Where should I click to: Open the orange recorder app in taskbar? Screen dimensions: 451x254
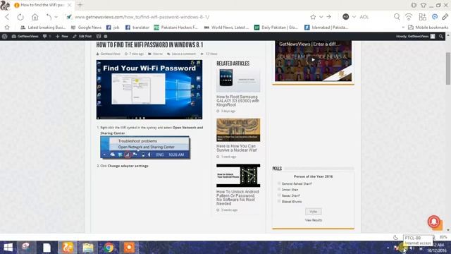129,248
